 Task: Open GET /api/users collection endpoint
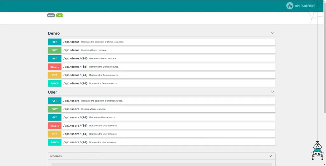(x=71, y=101)
